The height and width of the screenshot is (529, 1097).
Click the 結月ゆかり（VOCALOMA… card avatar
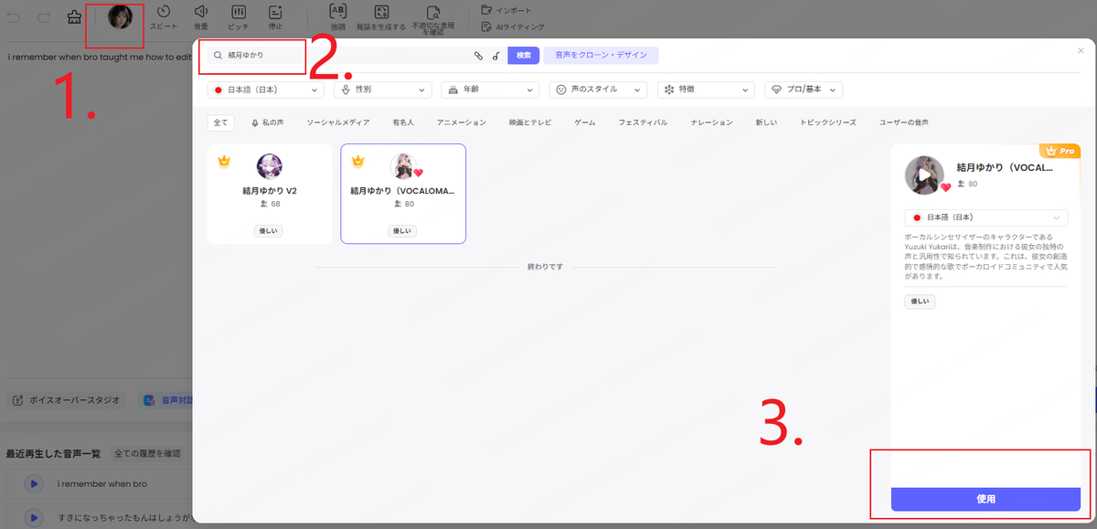pos(403,166)
